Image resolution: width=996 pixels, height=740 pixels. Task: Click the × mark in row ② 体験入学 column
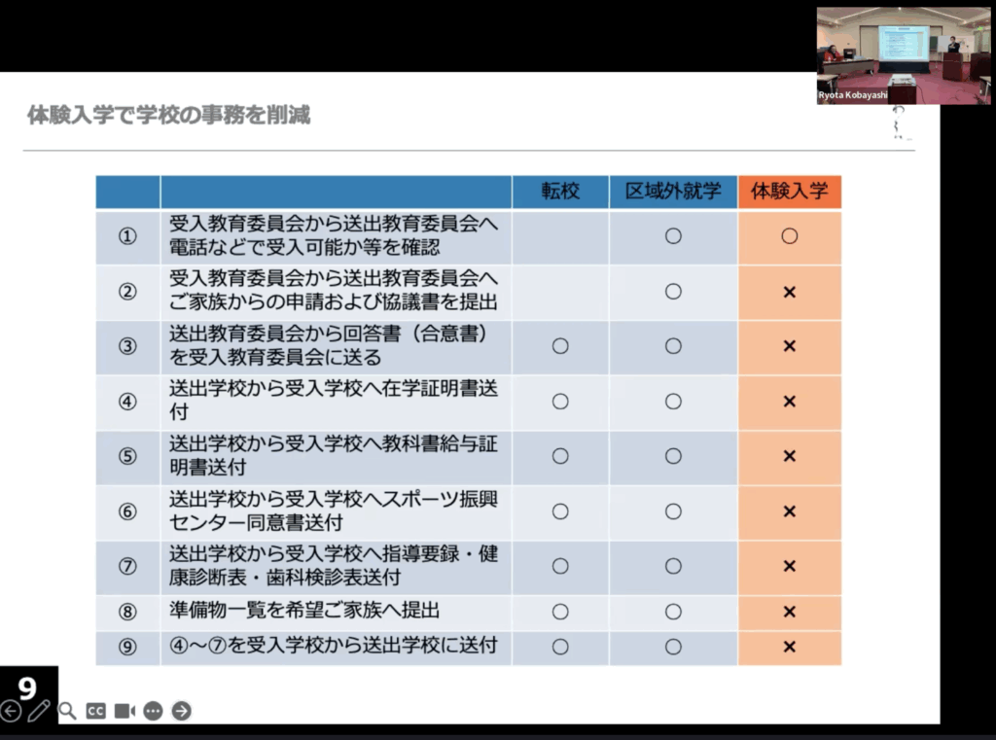[x=789, y=292]
